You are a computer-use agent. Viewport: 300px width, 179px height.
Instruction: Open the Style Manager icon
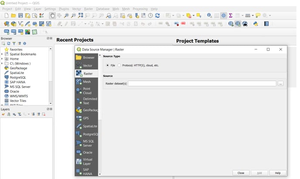(x=41, y=16)
